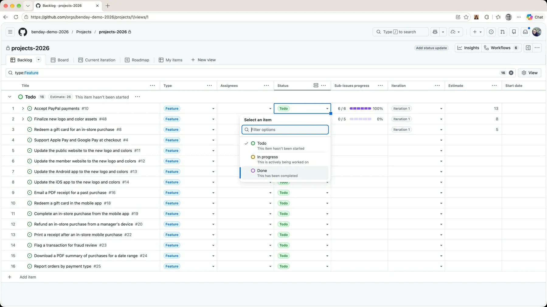547x307 pixels.
Task: Switch to the Board tab
Action: click(x=60, y=60)
